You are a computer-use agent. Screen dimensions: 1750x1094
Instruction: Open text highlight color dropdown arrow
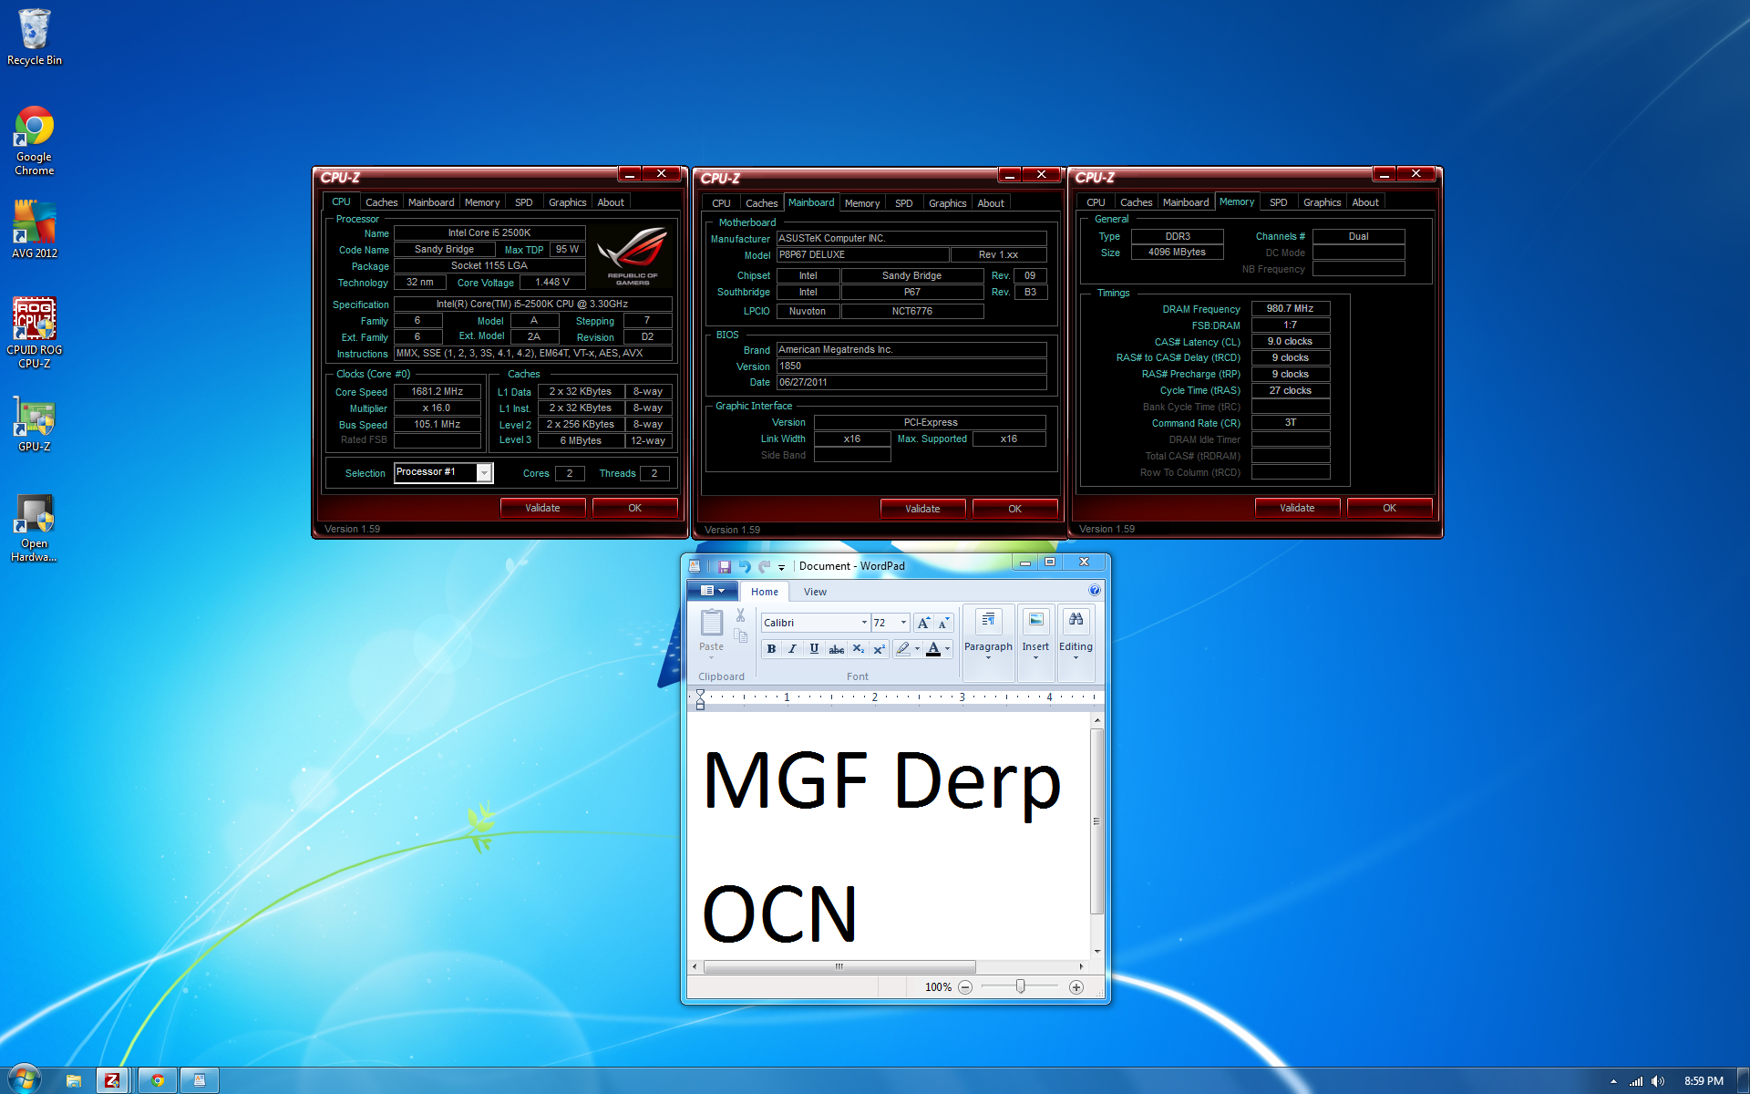tap(917, 649)
